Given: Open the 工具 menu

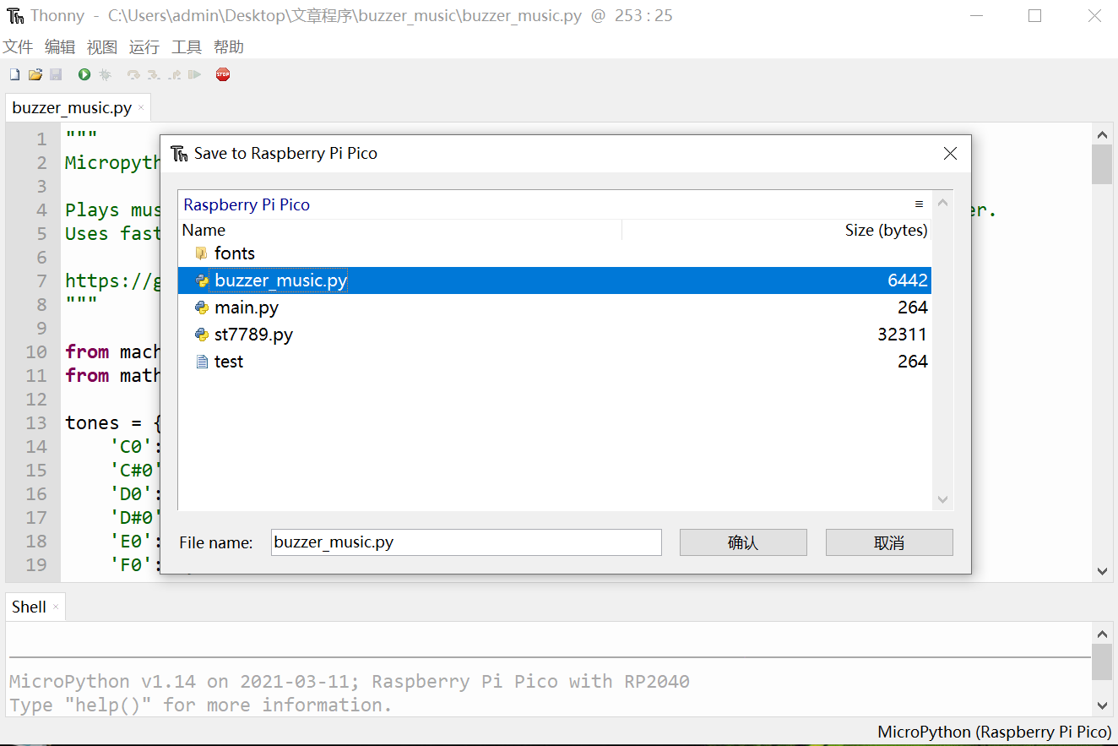Looking at the screenshot, I should 187,47.
